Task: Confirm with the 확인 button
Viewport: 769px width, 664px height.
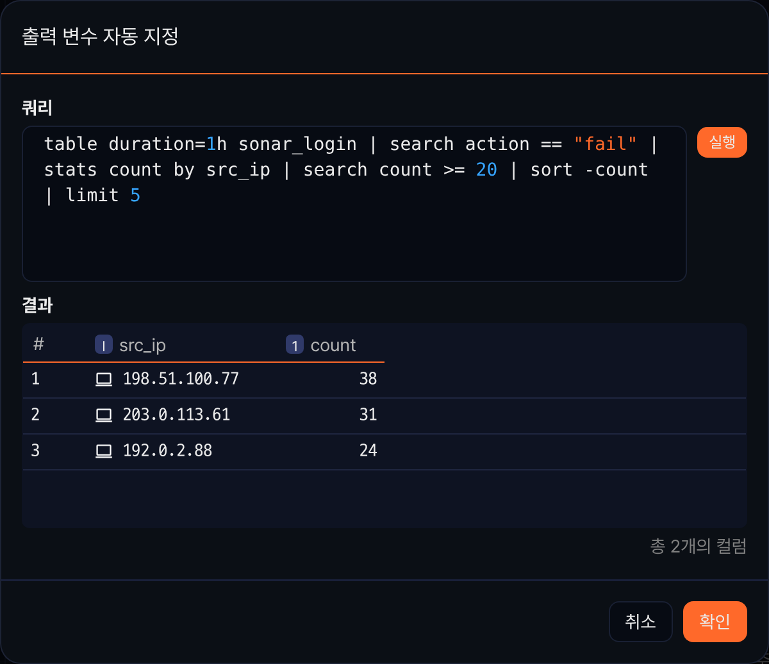Action: pos(715,621)
